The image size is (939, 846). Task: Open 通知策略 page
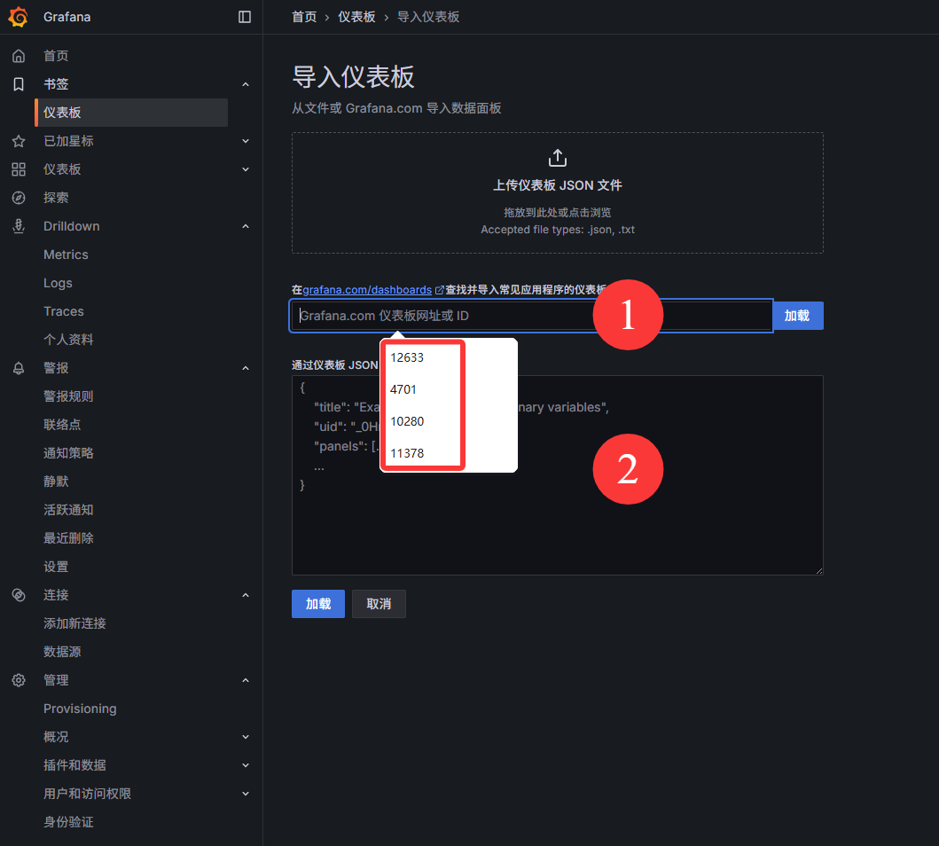68,453
